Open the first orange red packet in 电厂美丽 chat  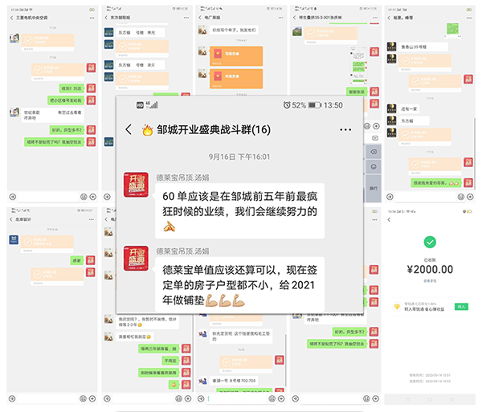click(236, 56)
